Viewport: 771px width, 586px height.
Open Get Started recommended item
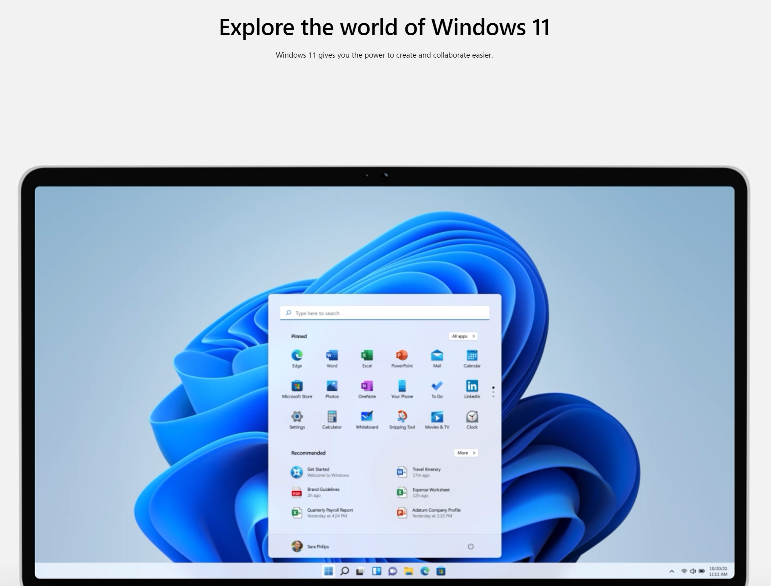pyautogui.click(x=320, y=472)
